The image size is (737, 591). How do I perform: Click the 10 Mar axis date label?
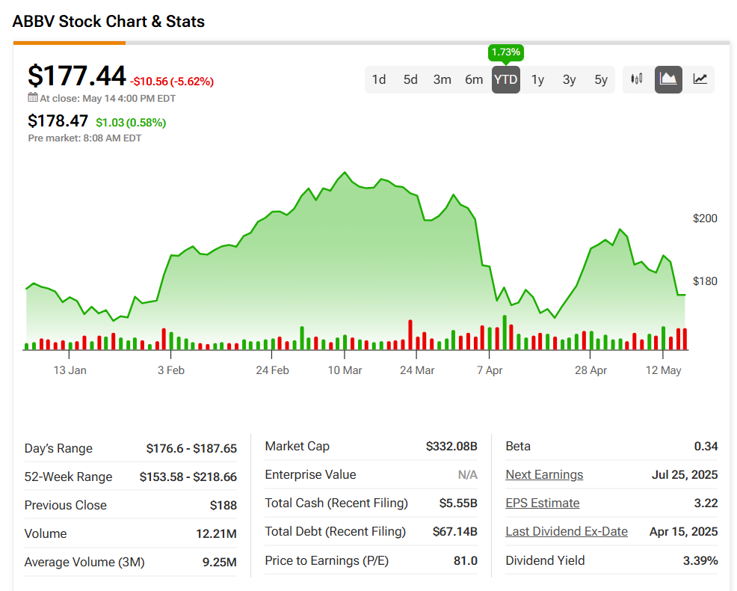point(345,370)
